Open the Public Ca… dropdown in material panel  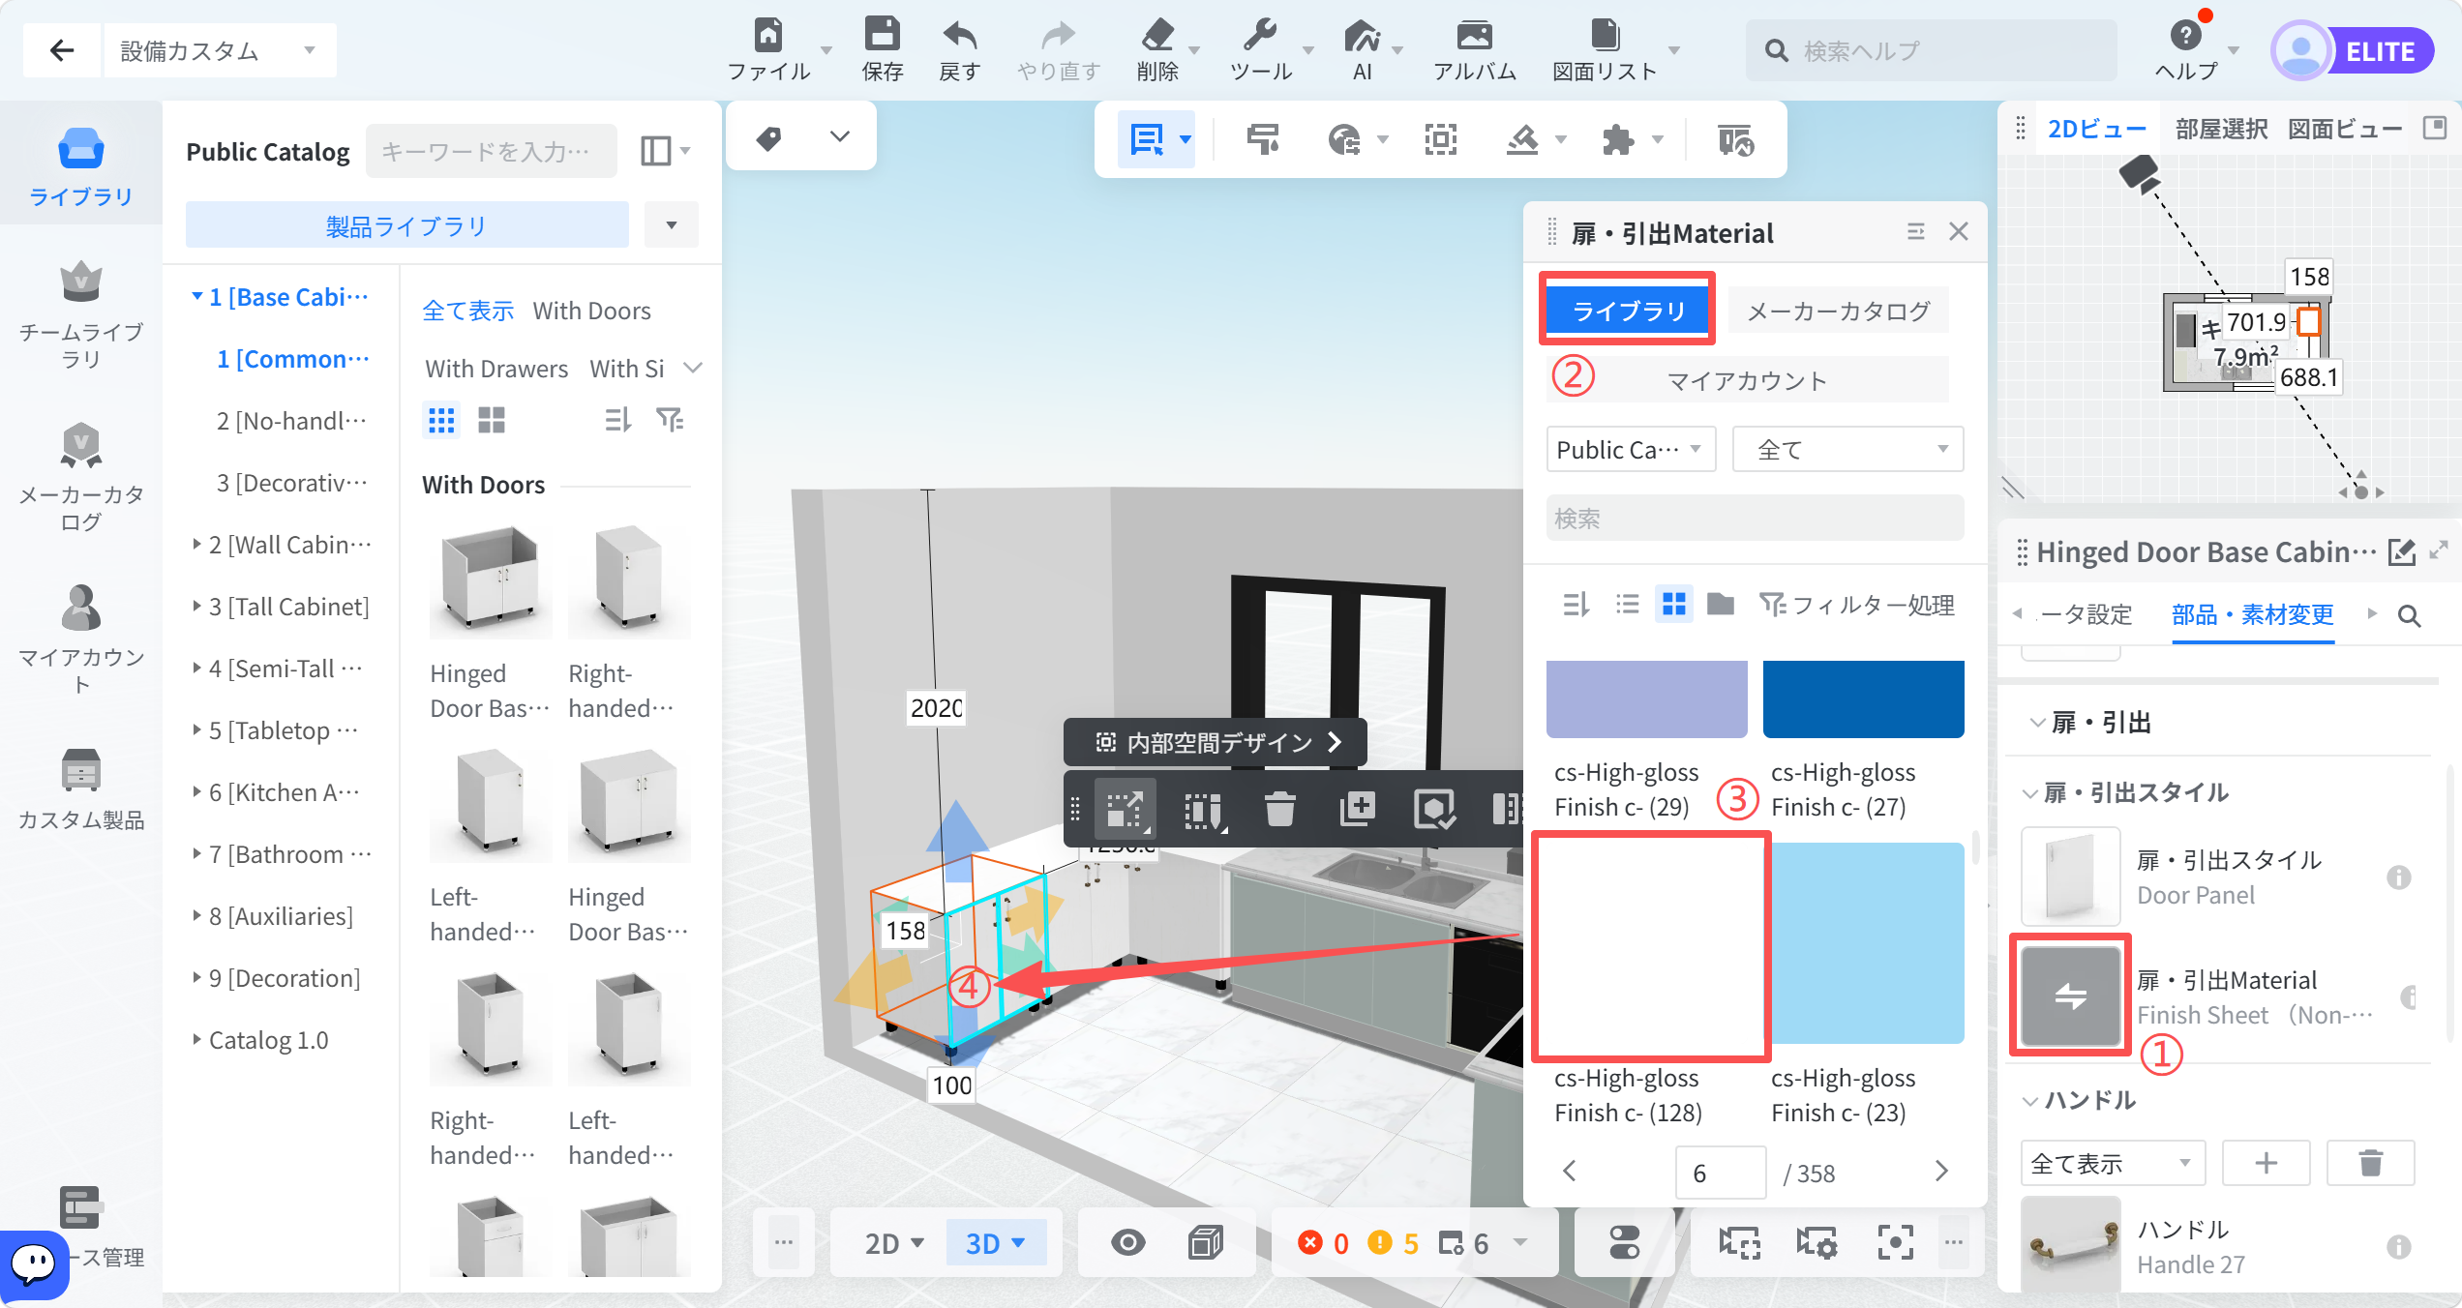click(1631, 450)
